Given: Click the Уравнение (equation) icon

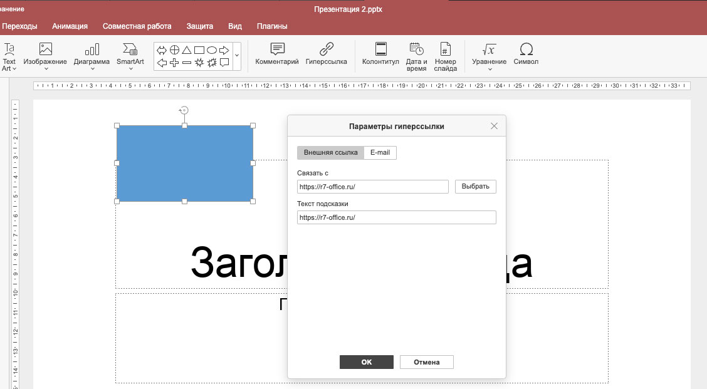Looking at the screenshot, I should (489, 49).
